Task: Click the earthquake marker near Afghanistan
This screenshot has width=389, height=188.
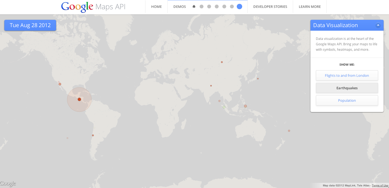Action: 211,86
